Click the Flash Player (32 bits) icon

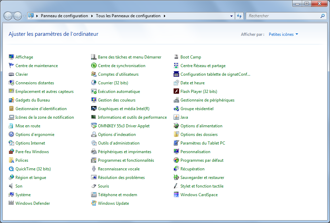click(x=176, y=92)
